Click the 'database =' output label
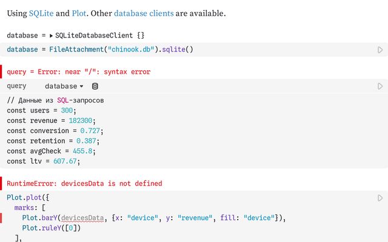Viewport: 388px width, 242px height. (x=24, y=36)
